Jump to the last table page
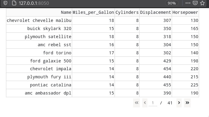Image resolution: width=209 pixels, height=117 pixels. 187,103
